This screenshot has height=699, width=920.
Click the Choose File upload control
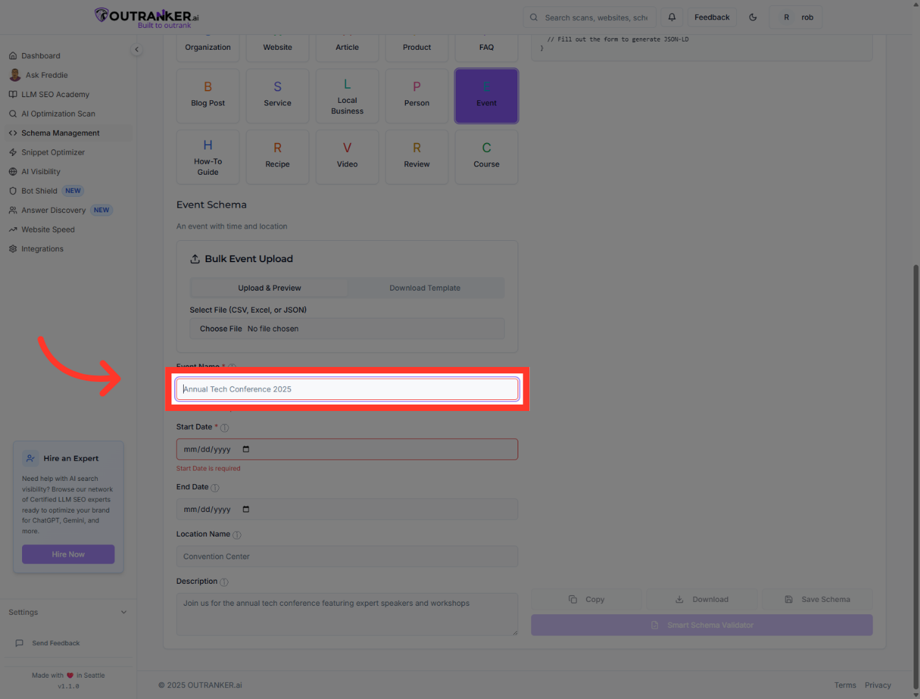(x=221, y=329)
